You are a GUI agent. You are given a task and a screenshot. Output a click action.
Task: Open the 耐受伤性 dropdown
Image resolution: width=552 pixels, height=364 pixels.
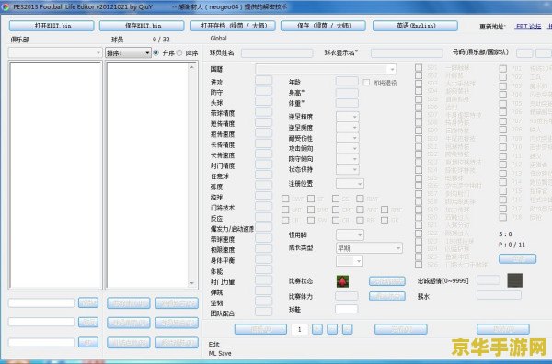[348, 138]
